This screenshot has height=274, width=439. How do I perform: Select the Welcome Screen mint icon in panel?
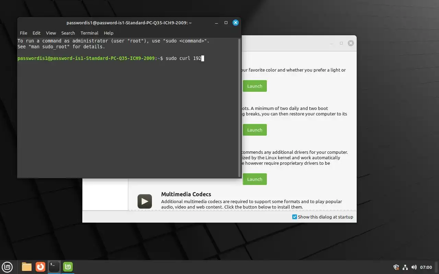[68, 267]
